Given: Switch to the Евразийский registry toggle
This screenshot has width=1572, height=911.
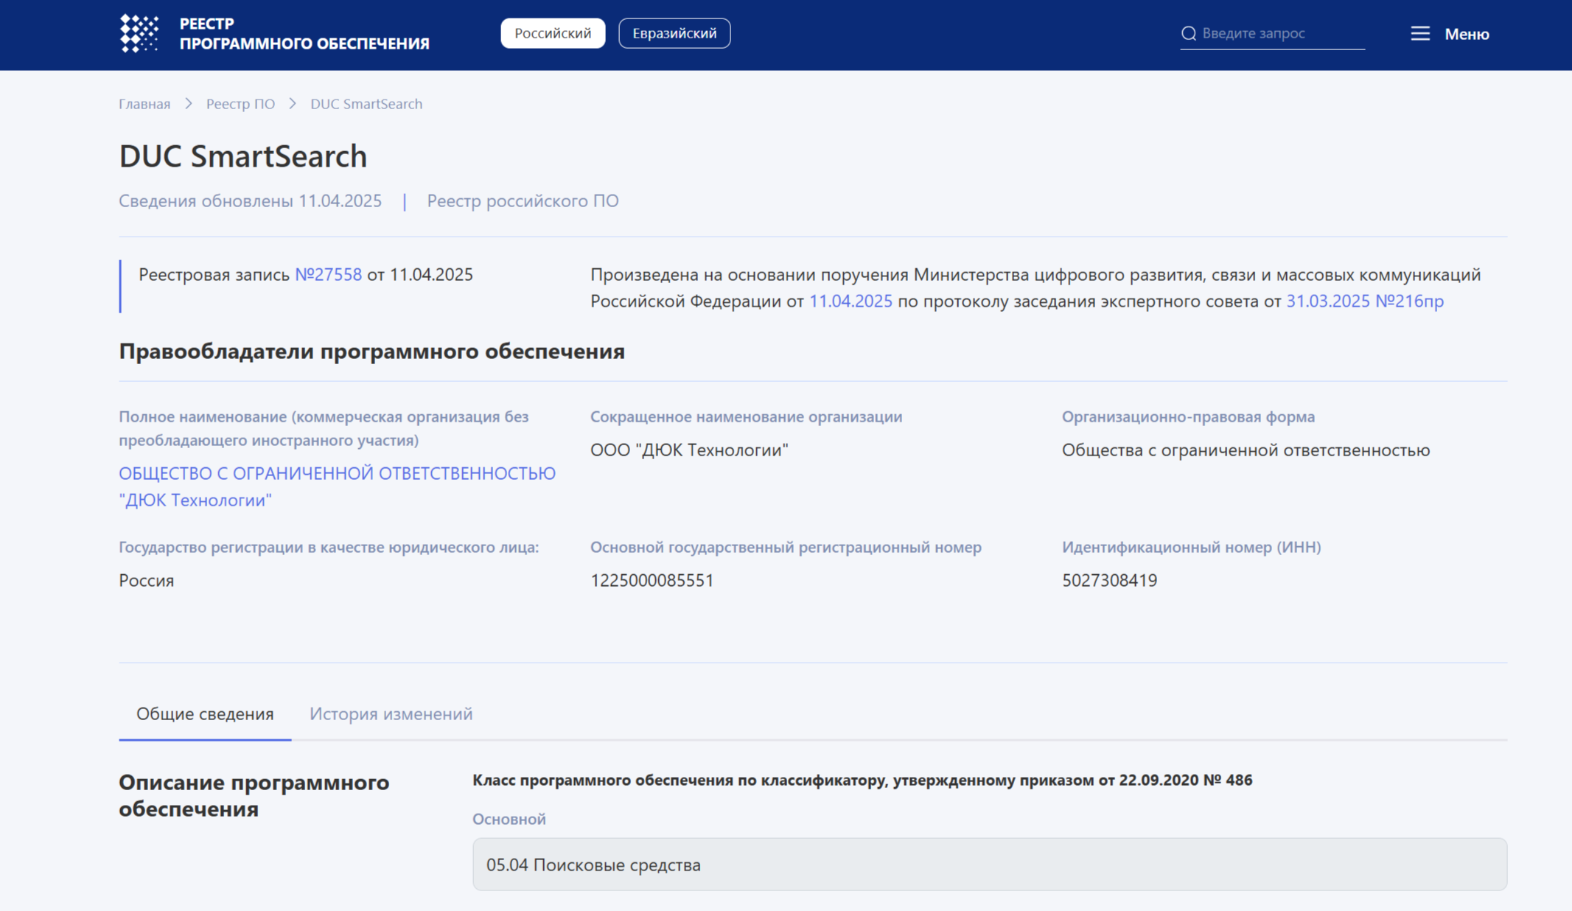Looking at the screenshot, I should pyautogui.click(x=674, y=33).
